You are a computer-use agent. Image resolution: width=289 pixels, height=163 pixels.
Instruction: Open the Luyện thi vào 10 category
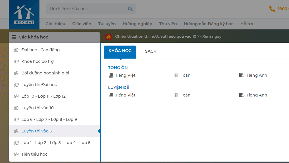pyautogui.click(x=37, y=108)
